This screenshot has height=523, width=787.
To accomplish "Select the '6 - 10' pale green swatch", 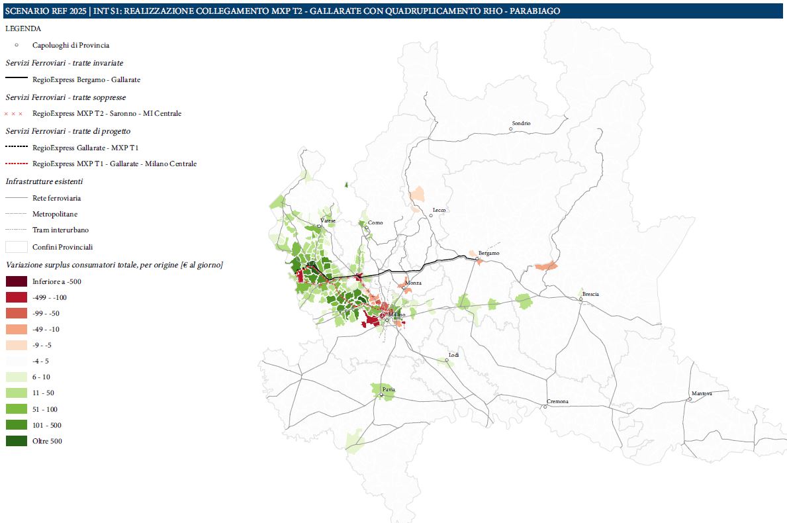I will pos(16,377).
